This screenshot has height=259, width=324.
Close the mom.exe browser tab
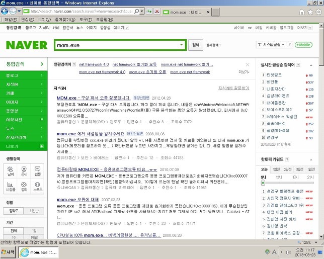[208, 12]
